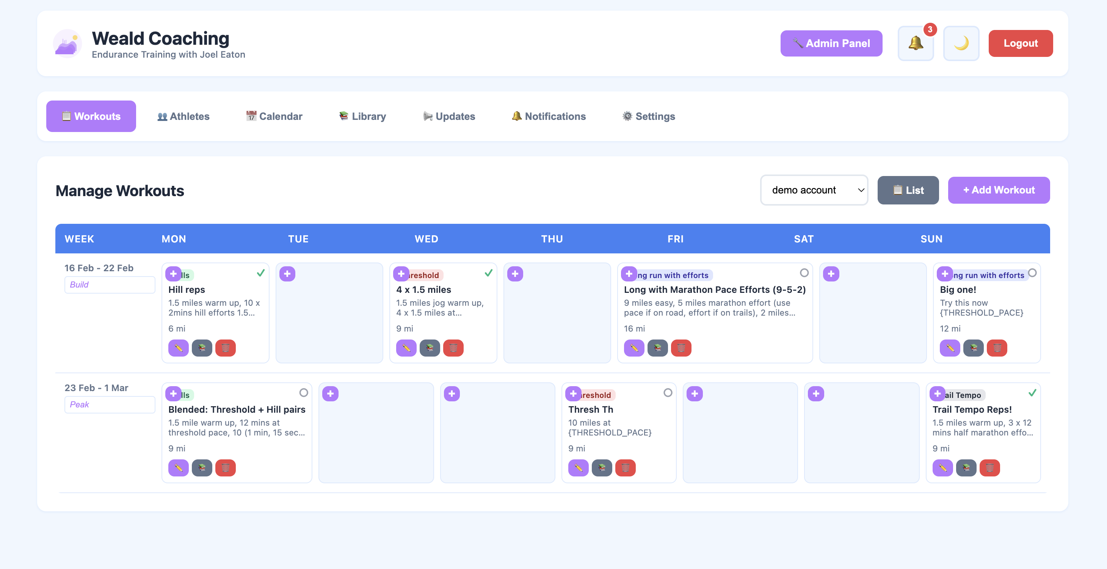
Task: Edit the Hill reps workout with the pencil icon
Action: (x=178, y=348)
